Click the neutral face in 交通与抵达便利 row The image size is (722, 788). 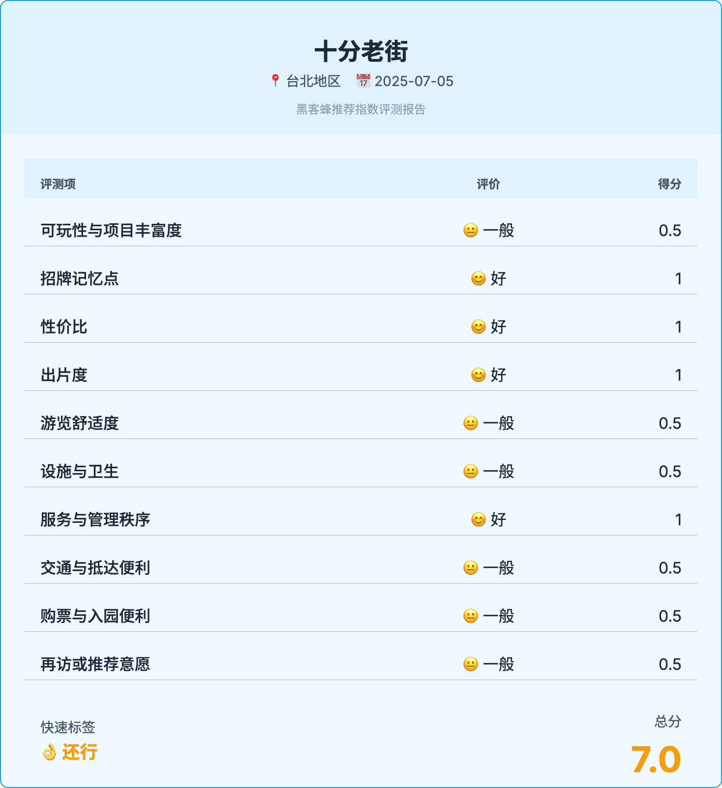471,568
